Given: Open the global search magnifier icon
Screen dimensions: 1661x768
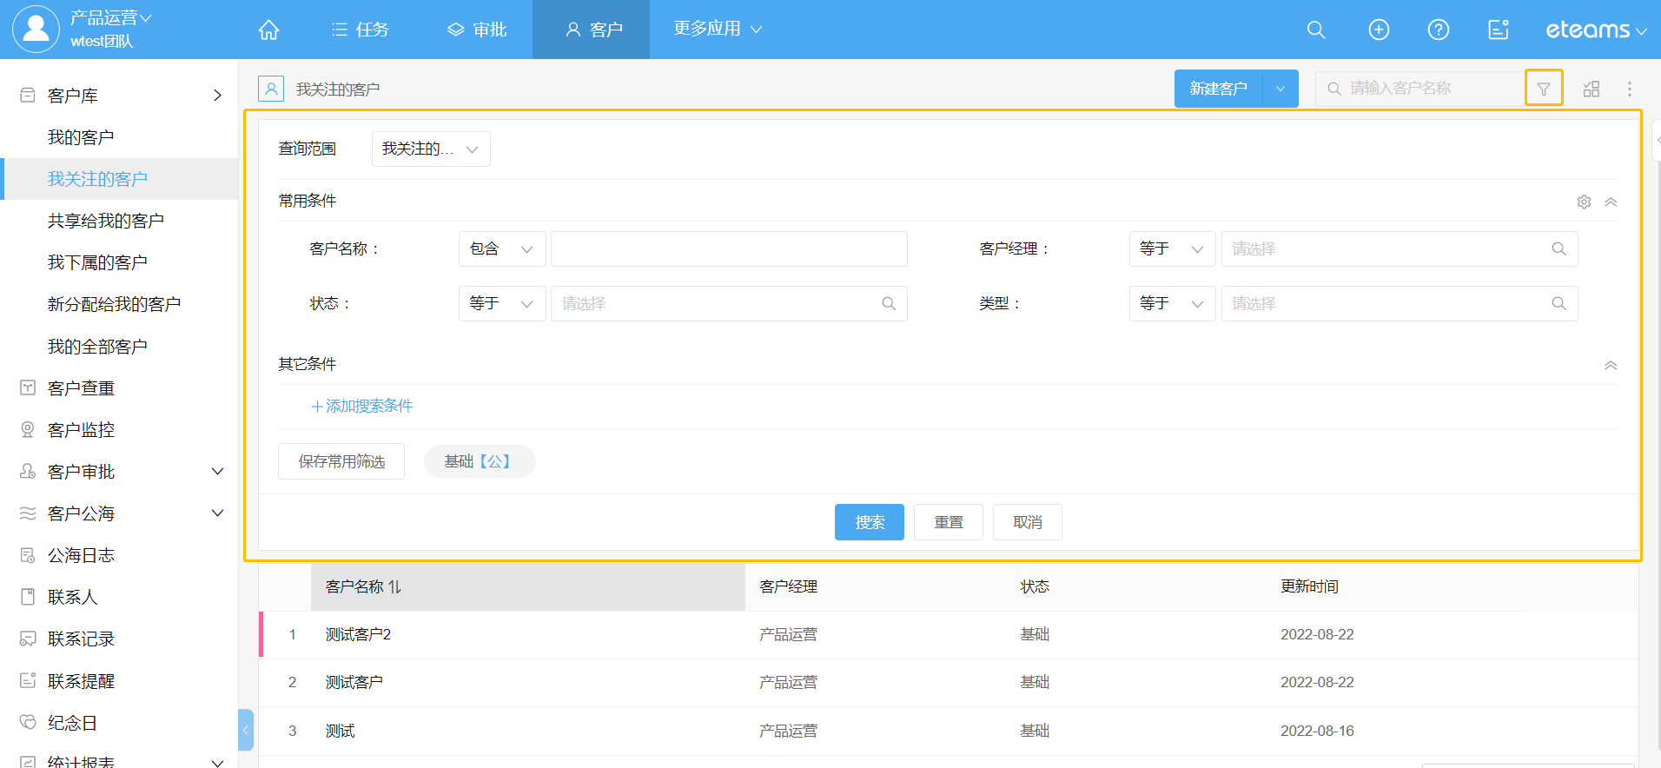Looking at the screenshot, I should coord(1316,30).
